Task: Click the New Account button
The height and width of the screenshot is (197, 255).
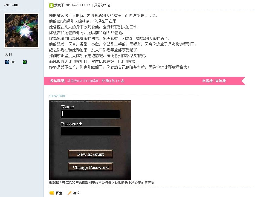Action: coord(91,154)
